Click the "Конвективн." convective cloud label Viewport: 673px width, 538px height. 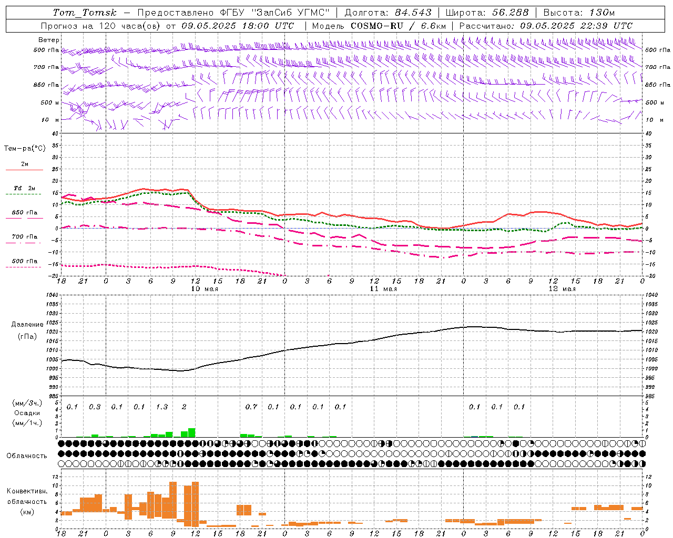tap(27, 491)
